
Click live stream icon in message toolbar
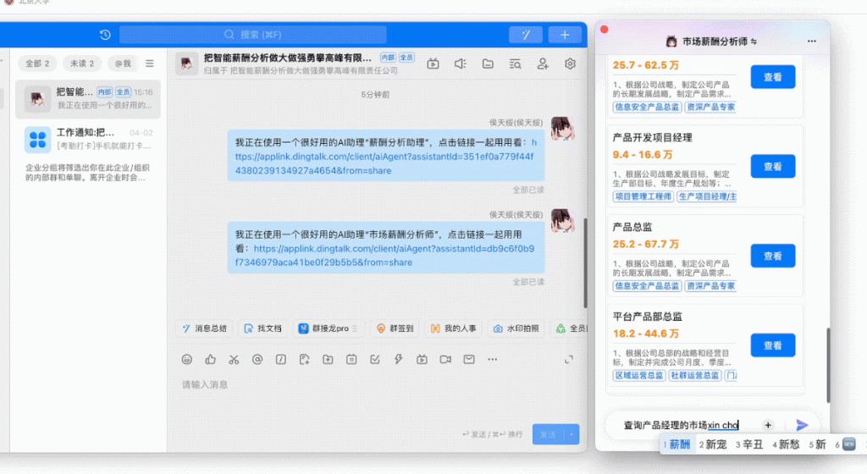[x=422, y=360]
